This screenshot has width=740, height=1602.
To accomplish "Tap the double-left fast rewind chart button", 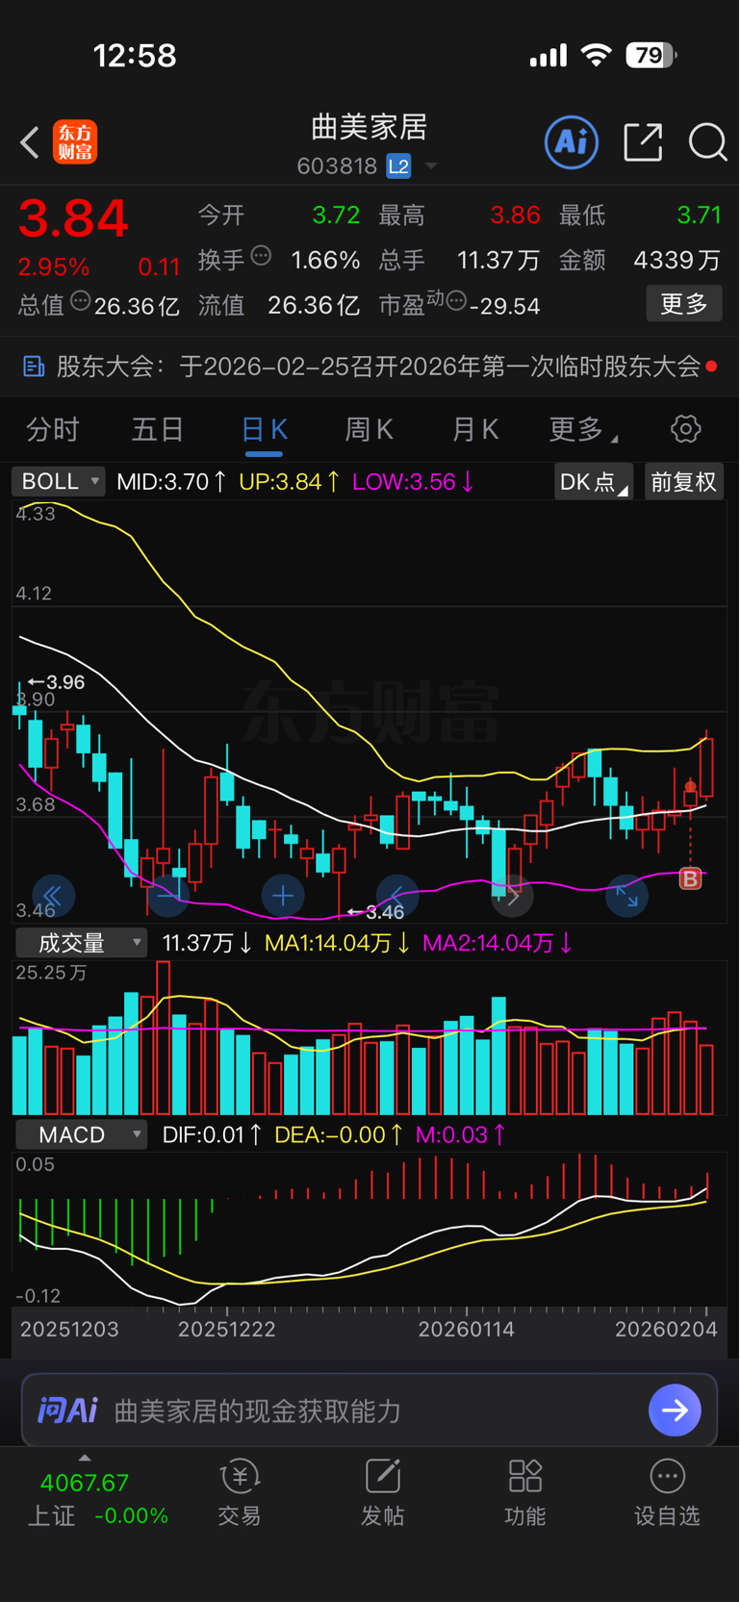I will 54,897.
